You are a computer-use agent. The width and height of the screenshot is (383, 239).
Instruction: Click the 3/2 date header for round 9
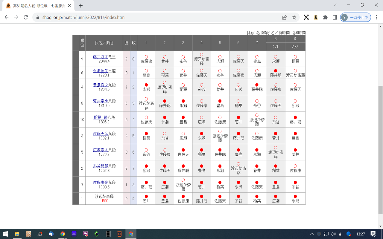point(295,47)
